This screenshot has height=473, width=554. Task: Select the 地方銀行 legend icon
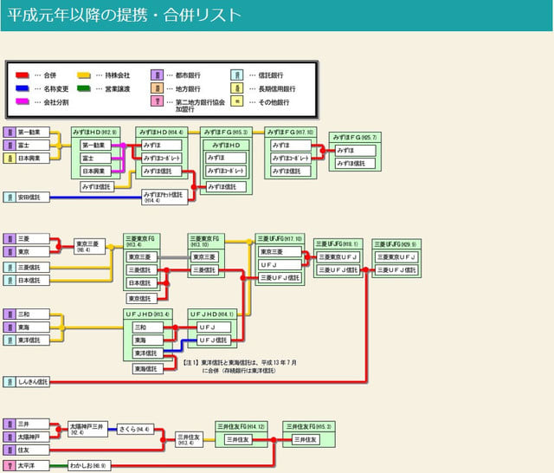(x=157, y=88)
